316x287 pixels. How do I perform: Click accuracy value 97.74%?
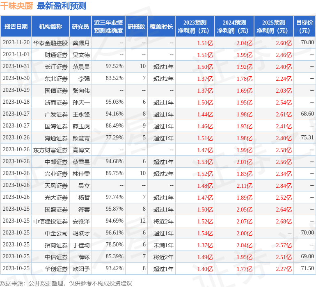(x=114, y=197)
